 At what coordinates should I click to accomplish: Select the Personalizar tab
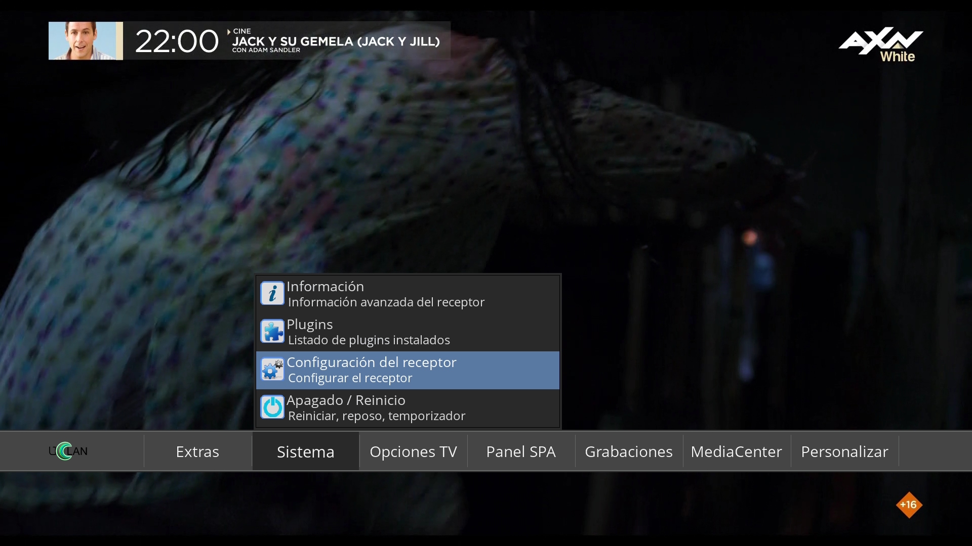(x=844, y=451)
